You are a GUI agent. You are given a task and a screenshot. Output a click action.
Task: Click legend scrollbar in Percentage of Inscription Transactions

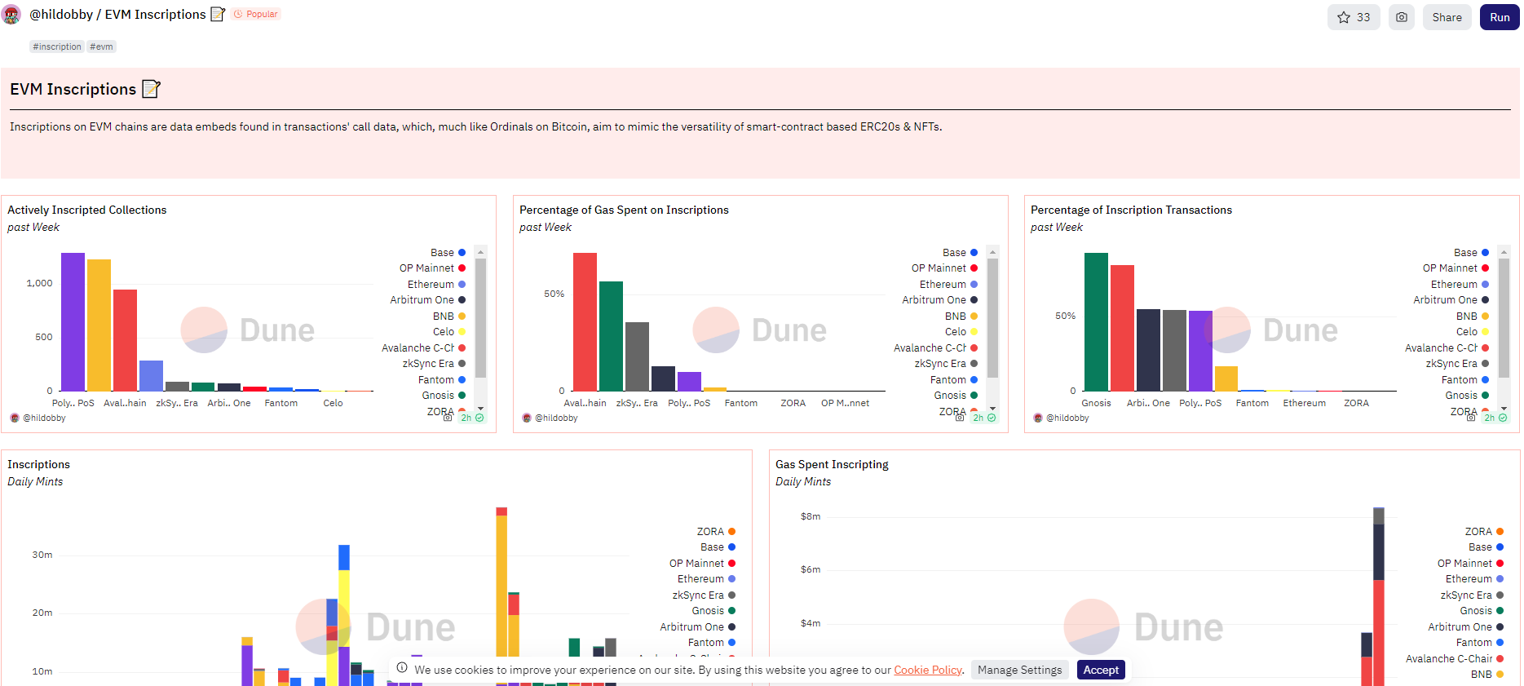(1504, 318)
